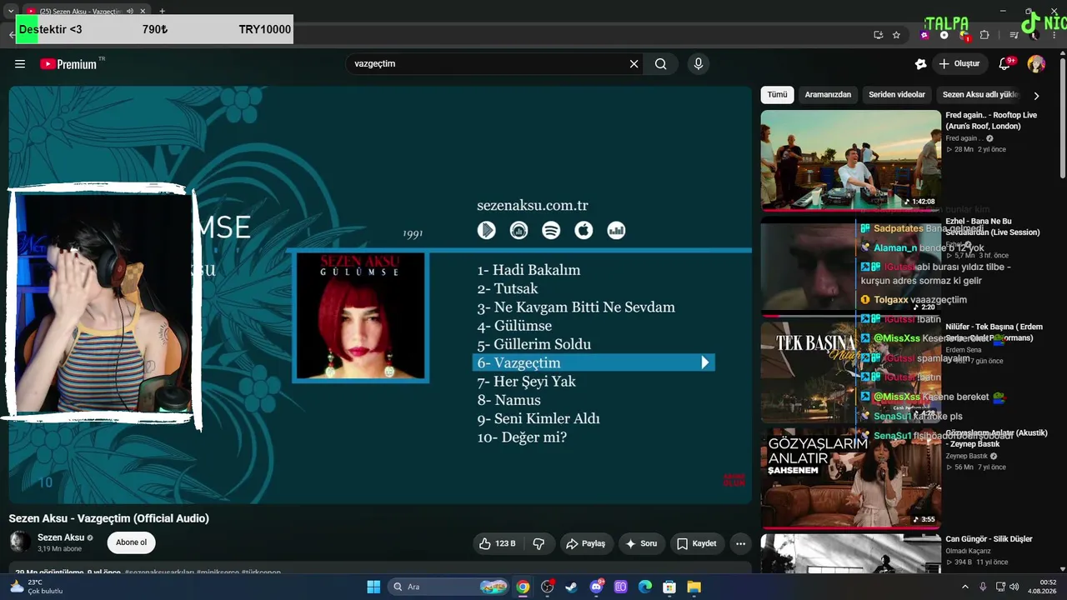
Task: Start voice search with the microphone
Action: pos(699,64)
